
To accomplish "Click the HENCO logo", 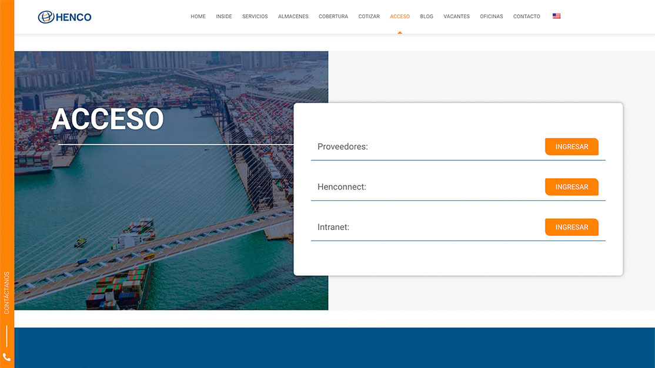I will coord(64,16).
